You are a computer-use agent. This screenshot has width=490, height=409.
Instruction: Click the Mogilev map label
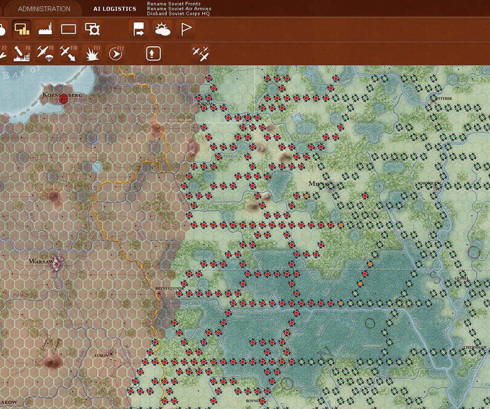430,183
